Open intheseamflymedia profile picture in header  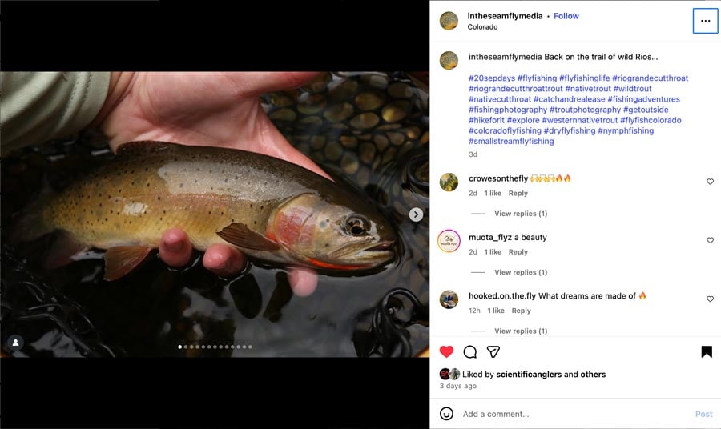click(x=449, y=21)
